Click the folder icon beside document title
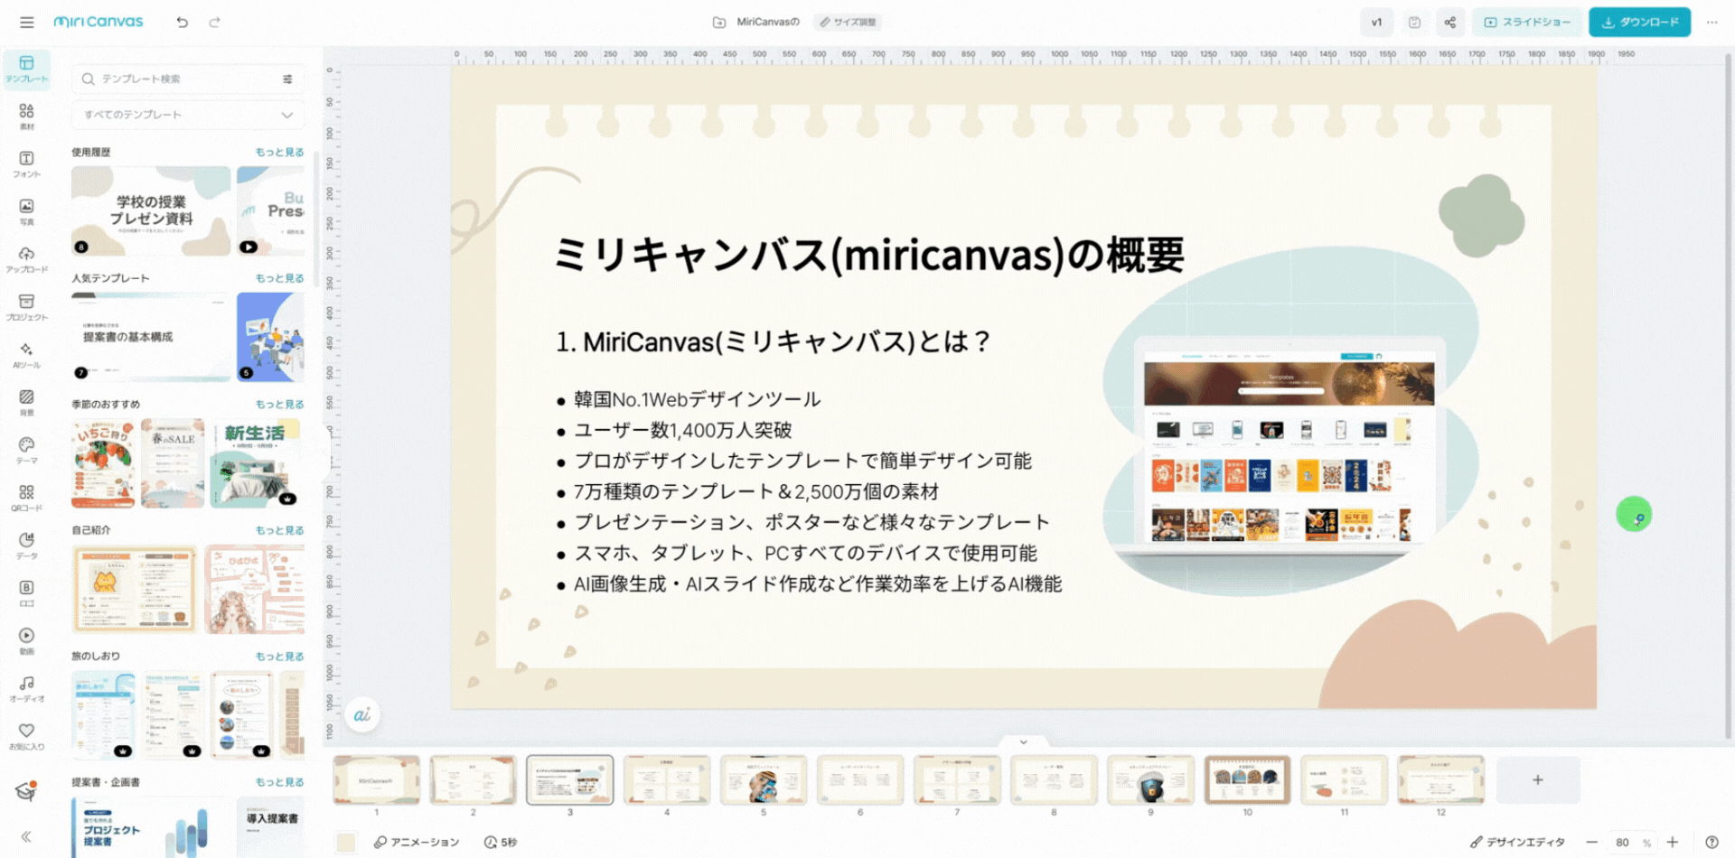Image resolution: width=1735 pixels, height=858 pixels. tap(719, 23)
